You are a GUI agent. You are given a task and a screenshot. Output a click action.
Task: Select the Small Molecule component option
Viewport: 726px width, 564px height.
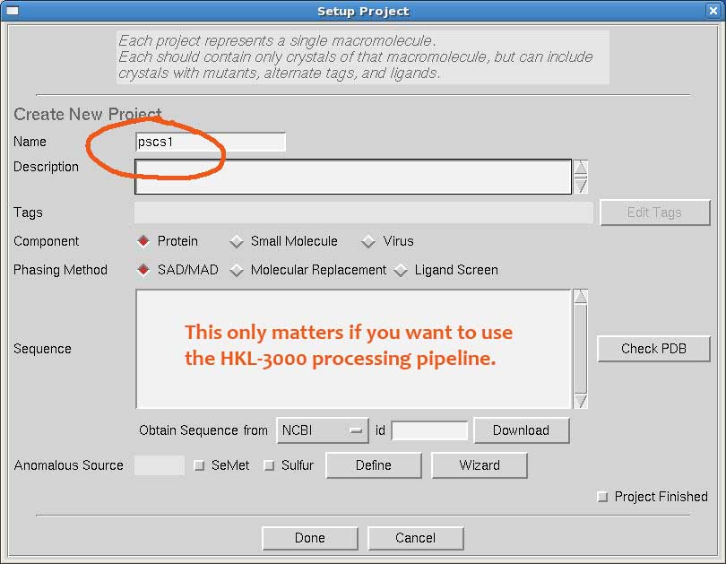(x=237, y=241)
